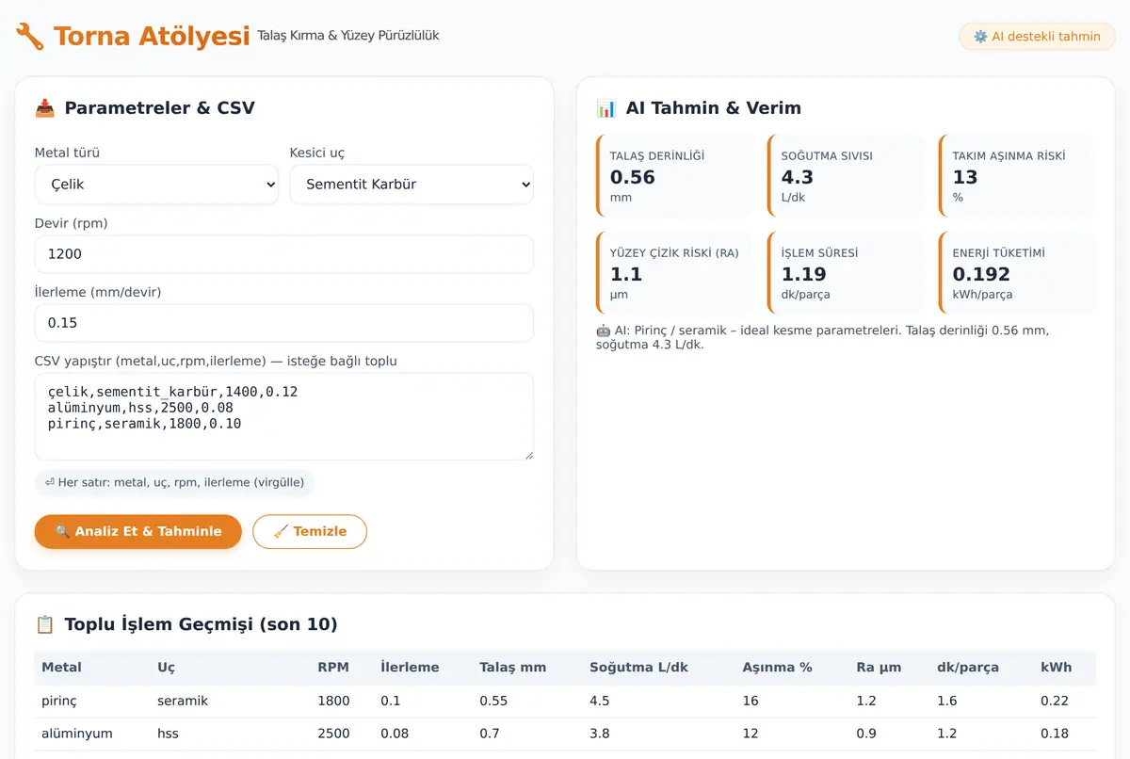The image size is (1130, 759).
Task: Click the inbox icon beside Parametreler & CSV
Action: pos(44,108)
